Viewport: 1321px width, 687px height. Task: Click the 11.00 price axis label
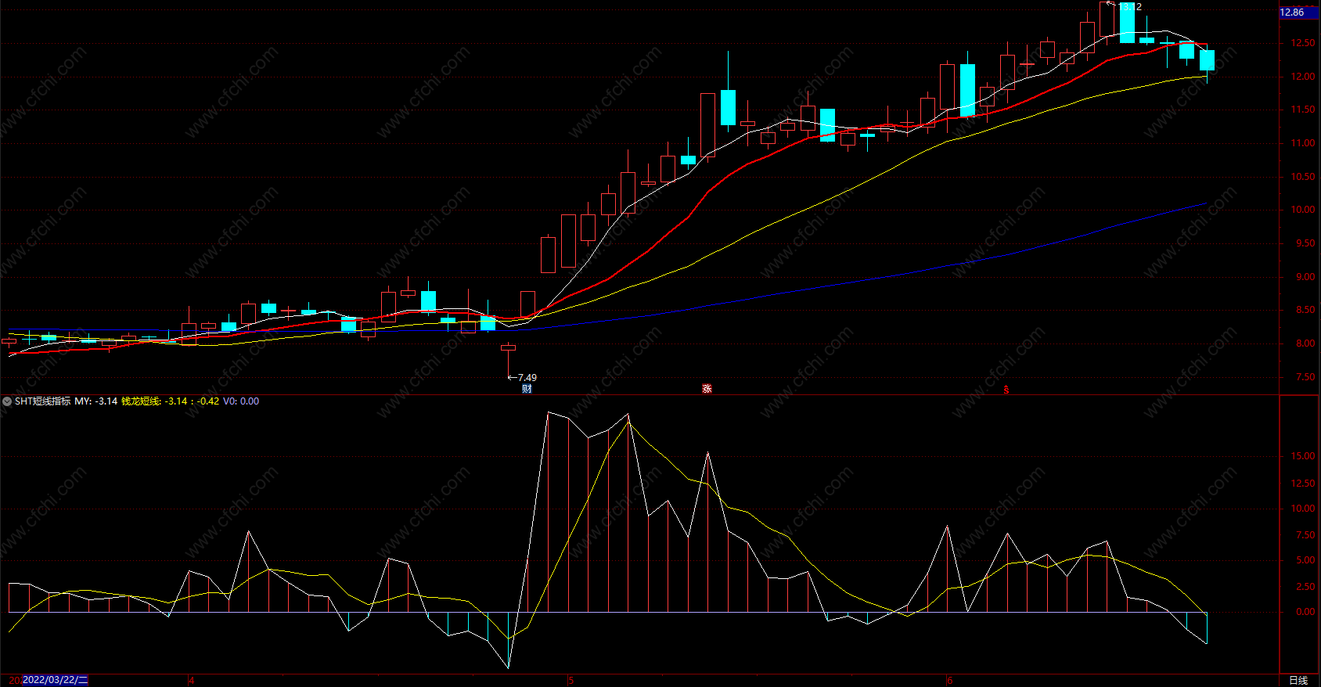(1303, 143)
